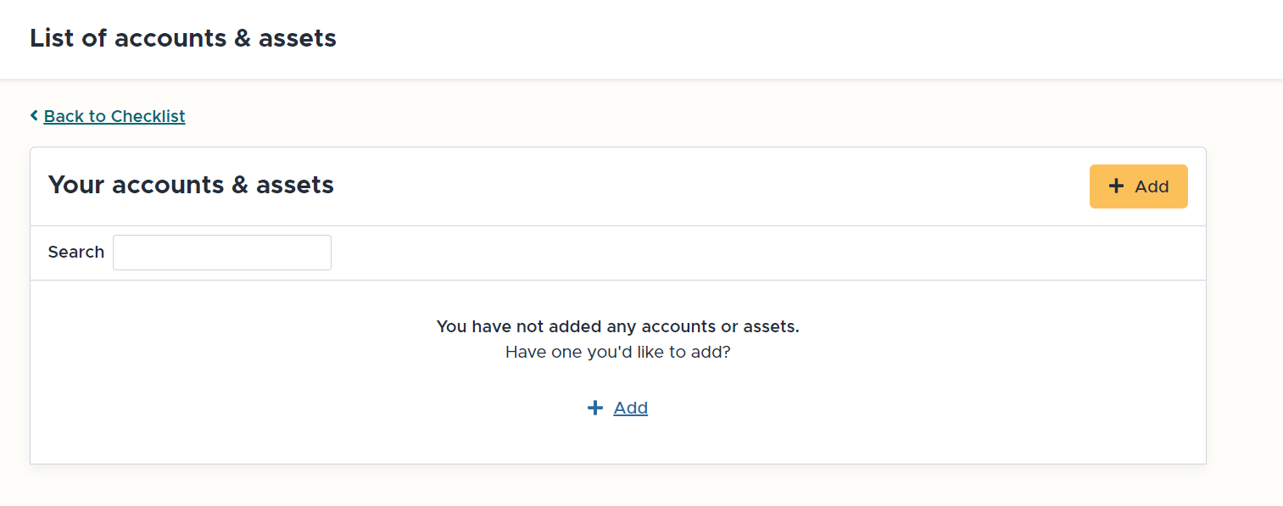This screenshot has width=1283, height=506.
Task: Click the bold plus symbol beside header Add
Action: pos(1116,186)
